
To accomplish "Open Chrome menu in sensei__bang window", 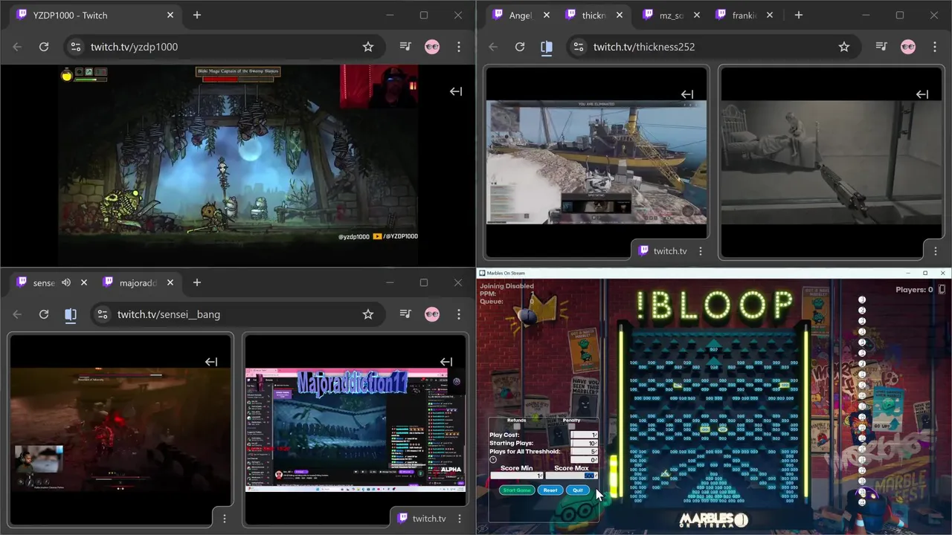I will click(459, 314).
